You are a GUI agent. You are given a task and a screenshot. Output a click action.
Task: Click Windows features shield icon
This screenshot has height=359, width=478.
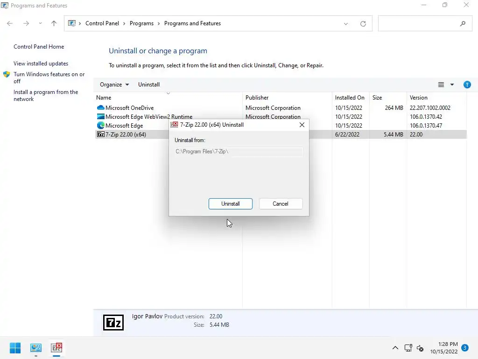coord(7,74)
